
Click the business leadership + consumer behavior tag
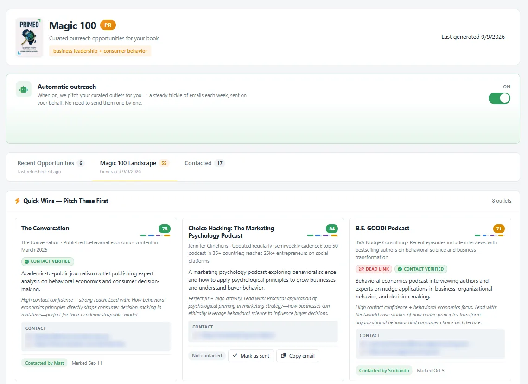click(x=100, y=51)
